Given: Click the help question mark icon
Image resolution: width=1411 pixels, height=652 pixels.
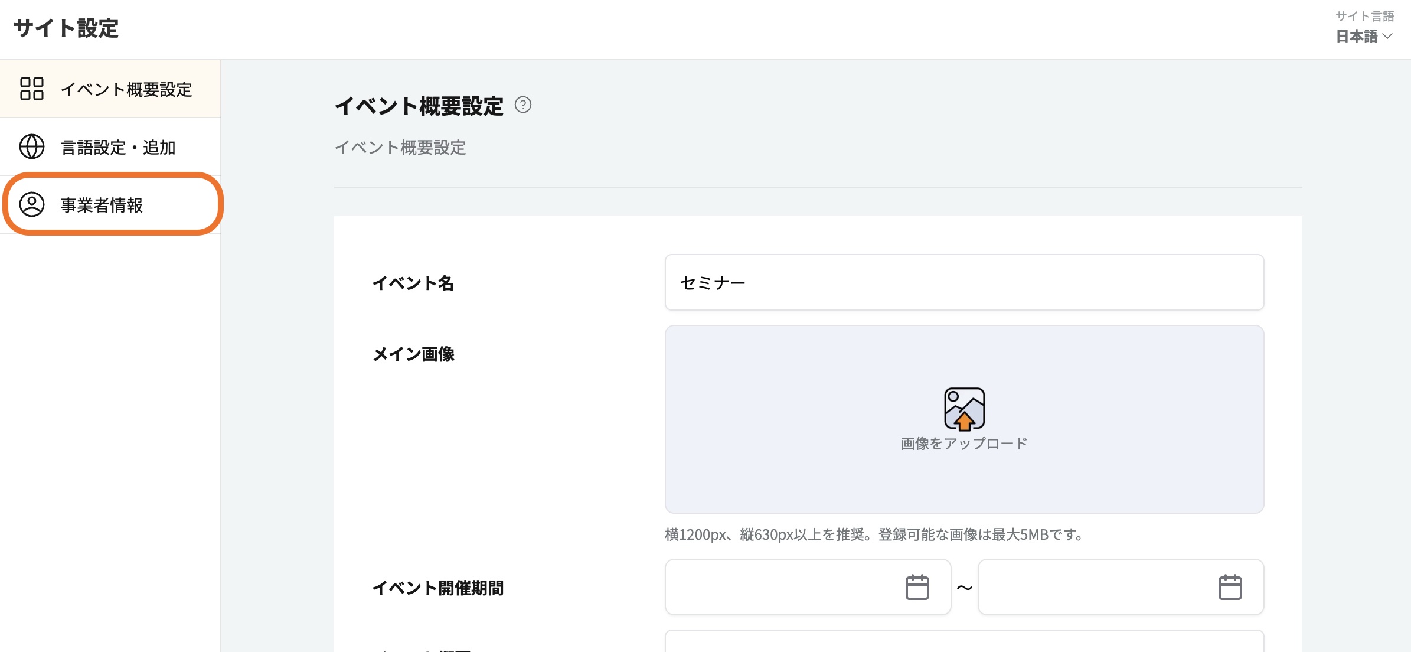Looking at the screenshot, I should pyautogui.click(x=522, y=105).
